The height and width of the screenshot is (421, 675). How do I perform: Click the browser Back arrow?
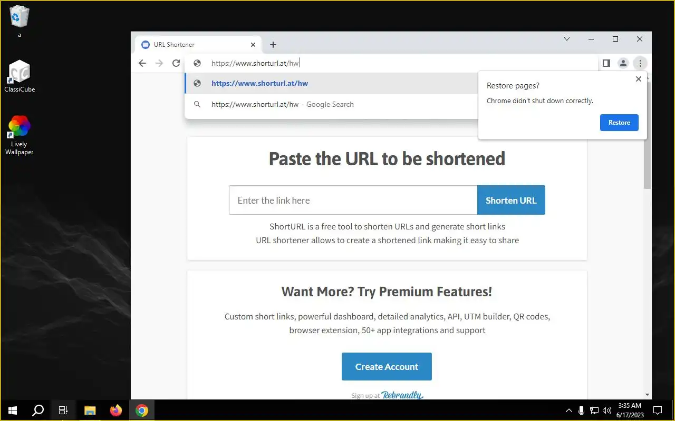[142, 63]
